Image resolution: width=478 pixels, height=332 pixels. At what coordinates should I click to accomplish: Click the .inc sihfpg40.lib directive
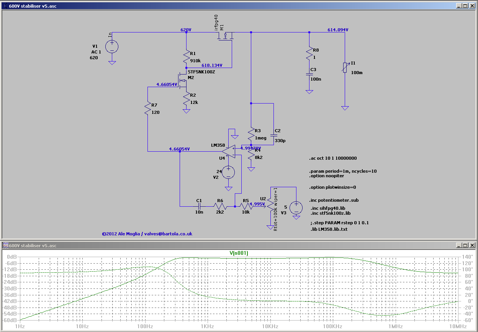(328, 208)
